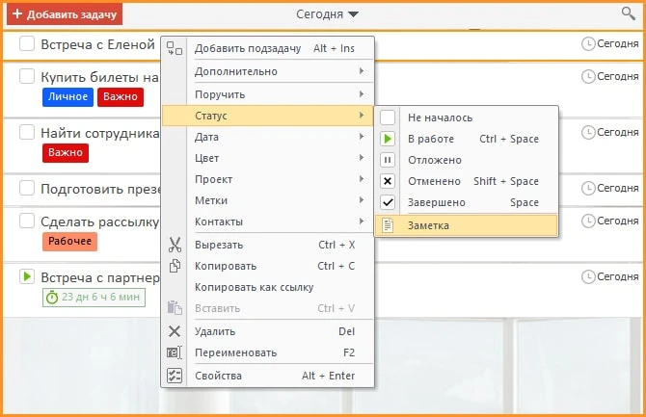
Task: Choose Переименовать from context menu
Action: (268, 352)
